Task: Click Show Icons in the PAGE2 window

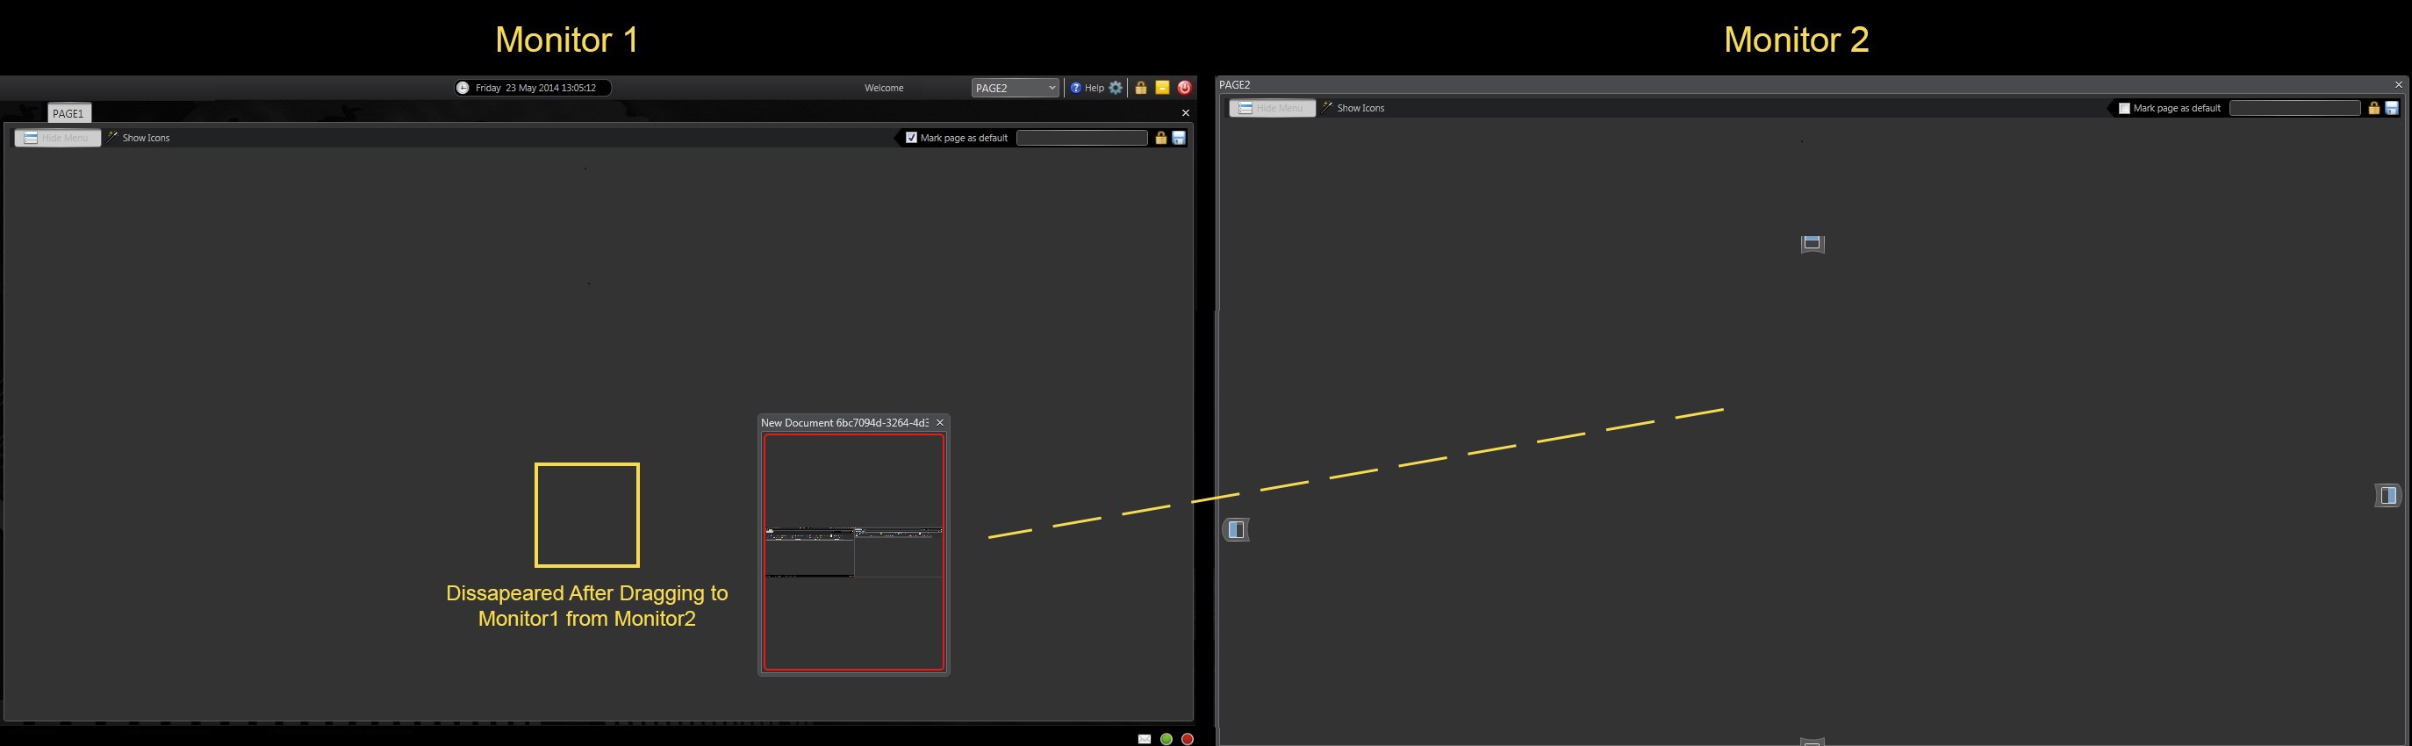Action: tap(1353, 108)
